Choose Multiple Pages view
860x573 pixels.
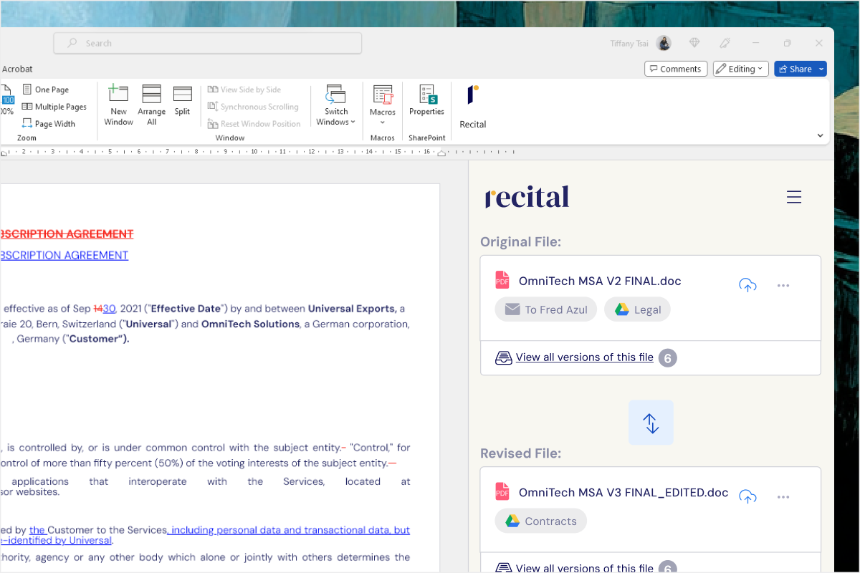(54, 107)
